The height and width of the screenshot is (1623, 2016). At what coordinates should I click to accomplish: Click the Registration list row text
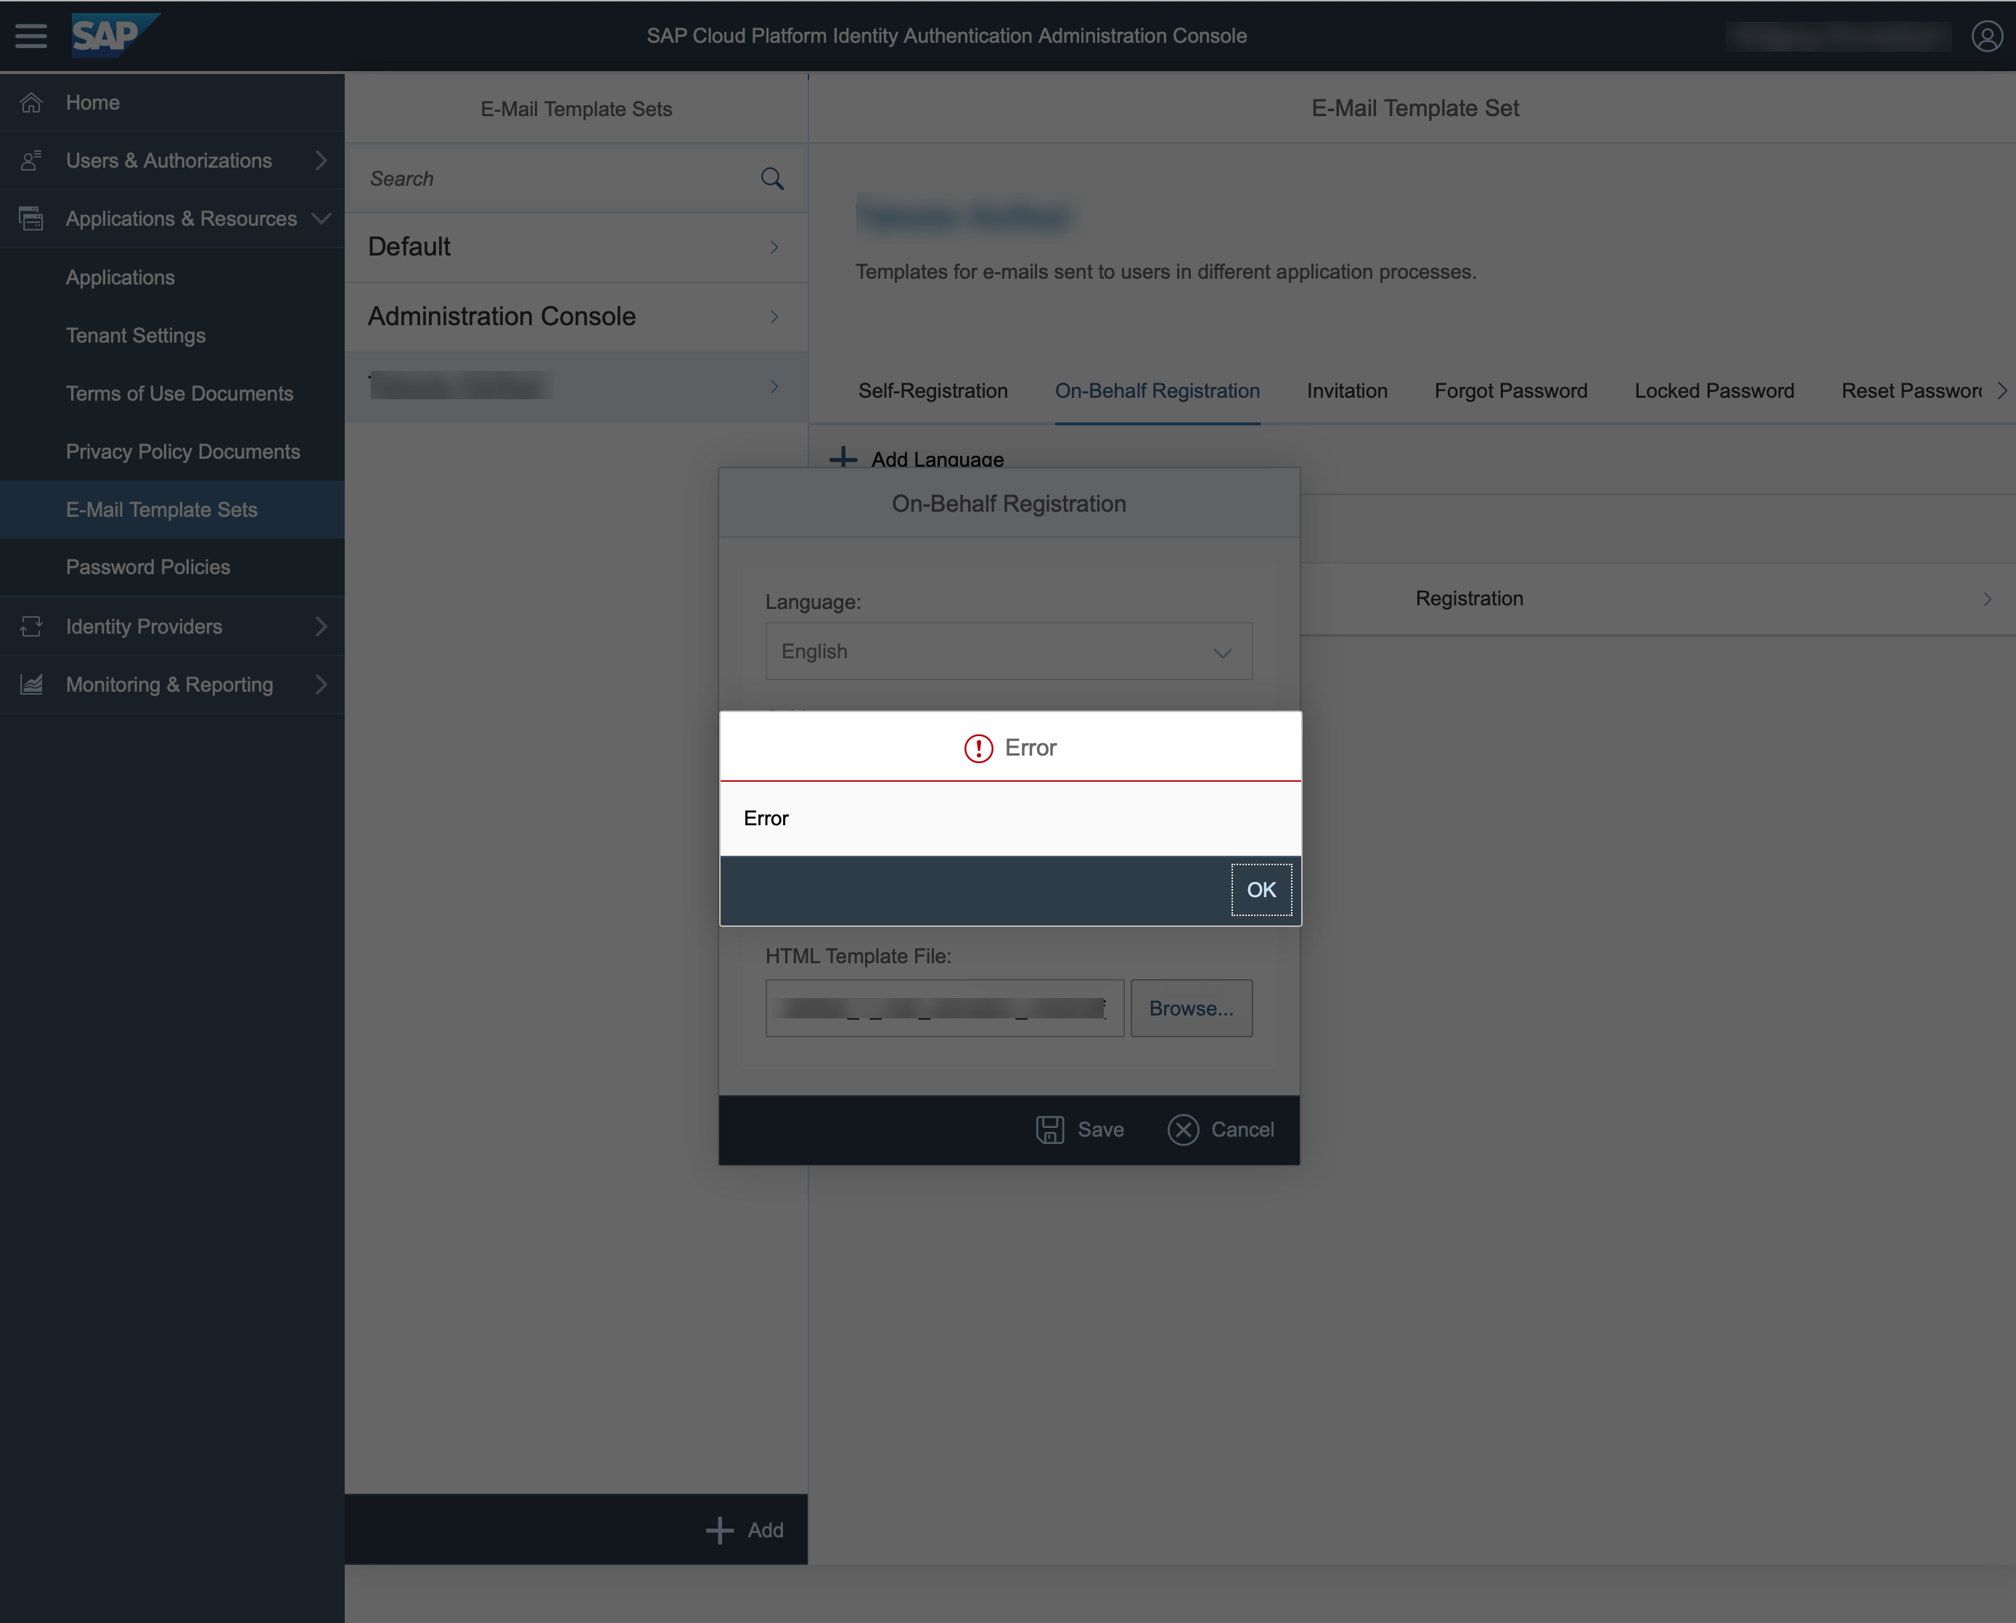tap(1469, 600)
